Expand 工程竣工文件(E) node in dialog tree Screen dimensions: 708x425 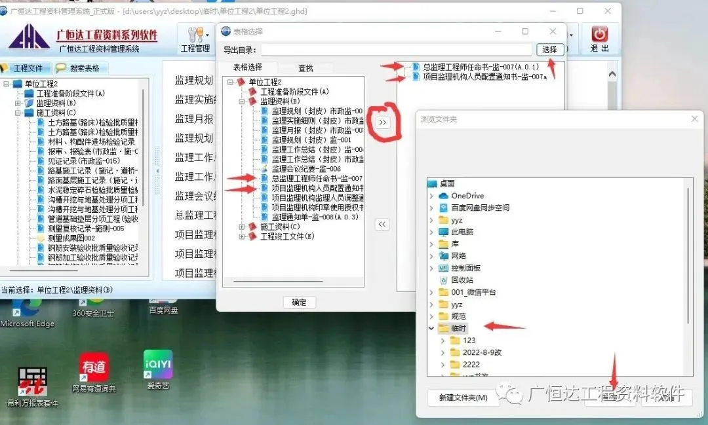(241, 236)
